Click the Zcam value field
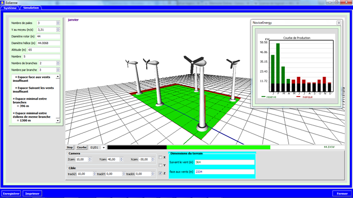This screenshot has height=198, width=353. 82,159
